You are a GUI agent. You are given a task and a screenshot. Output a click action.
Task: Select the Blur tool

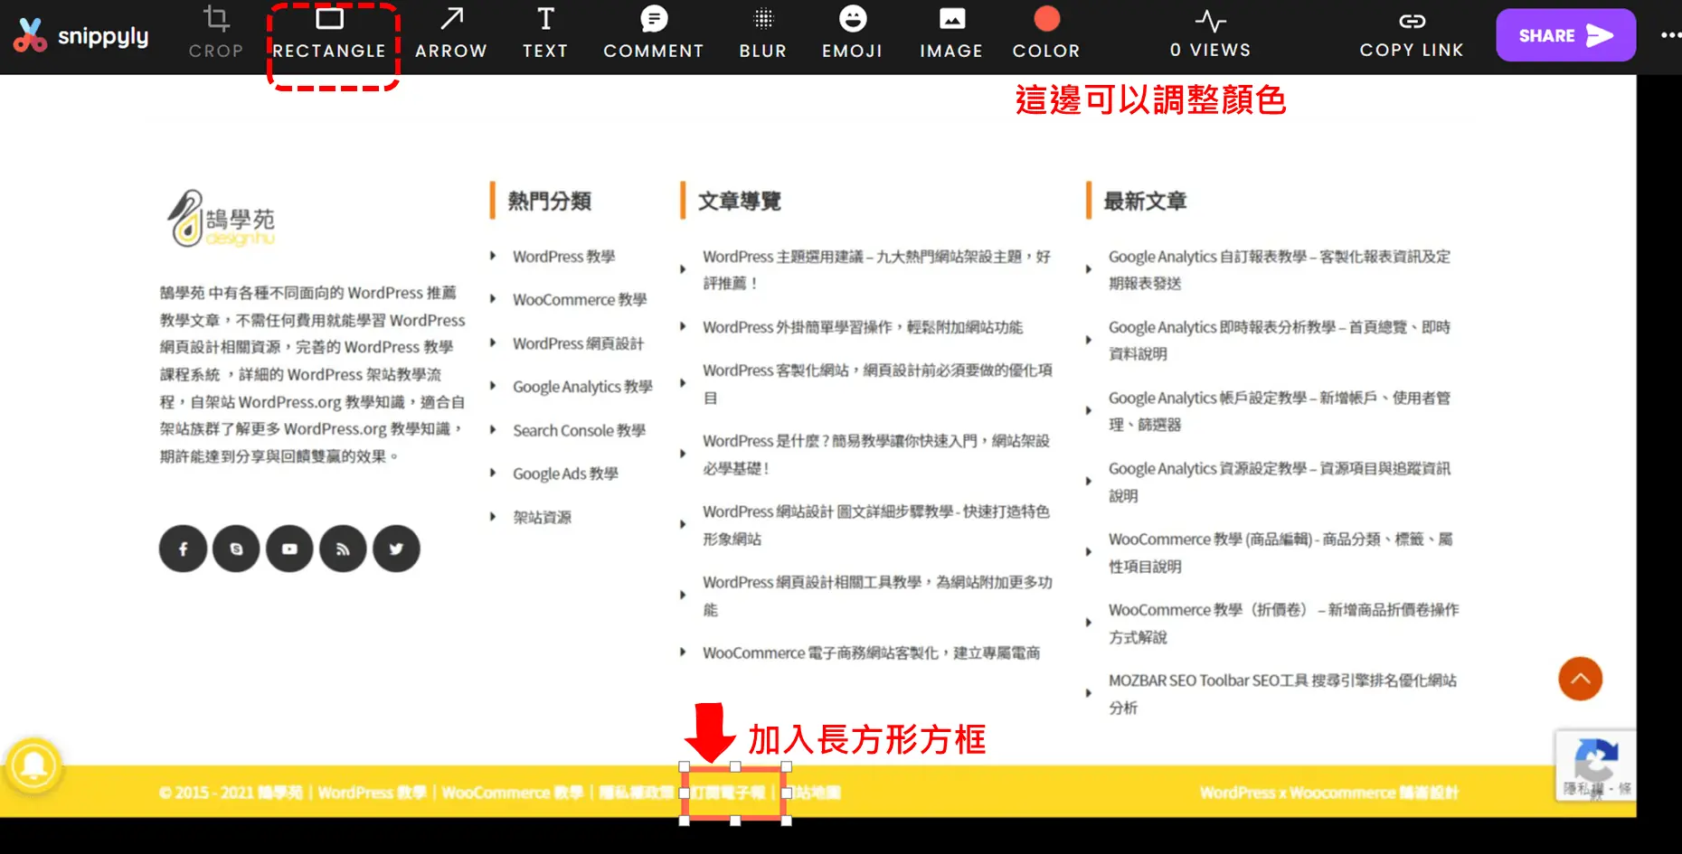tap(763, 34)
